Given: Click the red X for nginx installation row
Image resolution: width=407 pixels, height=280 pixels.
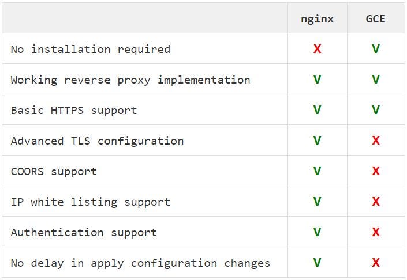Looking at the screenshot, I should [x=317, y=49].
